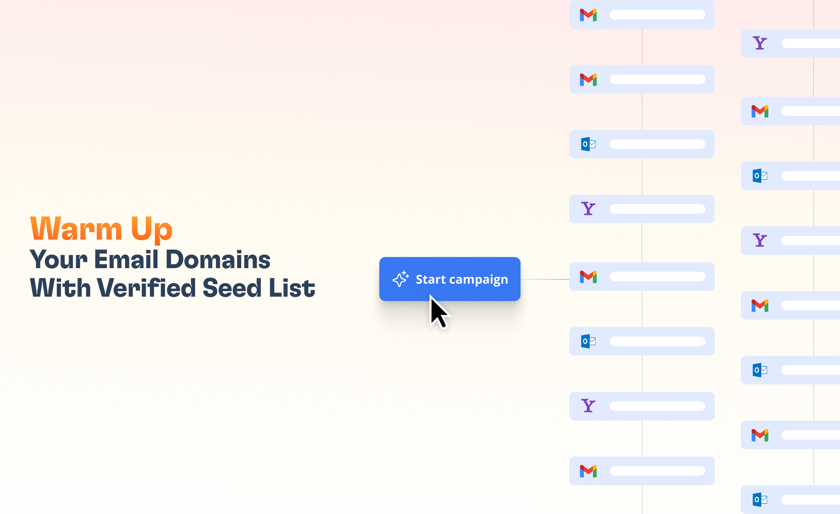
Task: Click the sparkle icon on Start campaign
Action: tap(400, 279)
